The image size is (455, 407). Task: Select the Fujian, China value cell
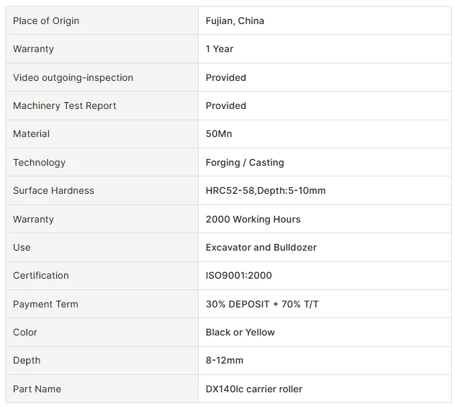(325, 21)
